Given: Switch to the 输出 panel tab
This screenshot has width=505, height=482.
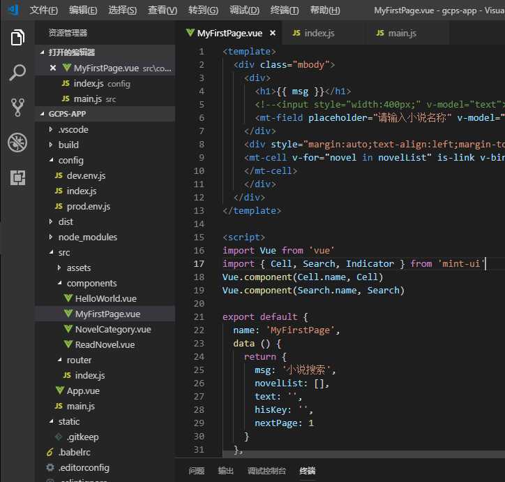Looking at the screenshot, I should coord(225,471).
